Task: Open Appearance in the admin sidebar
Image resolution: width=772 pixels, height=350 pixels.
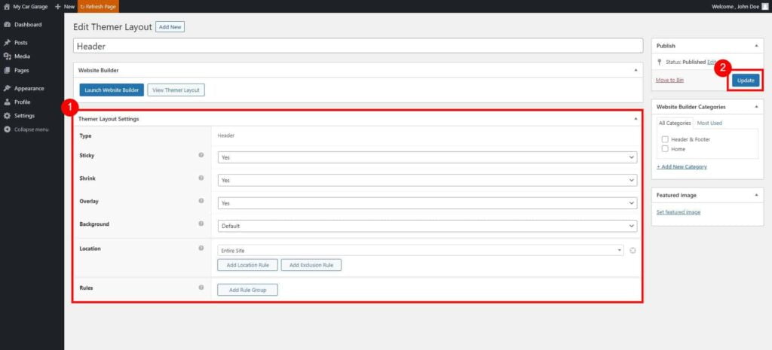Action: [x=29, y=88]
